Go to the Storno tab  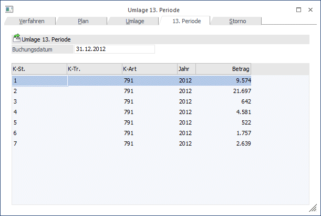tap(237, 21)
